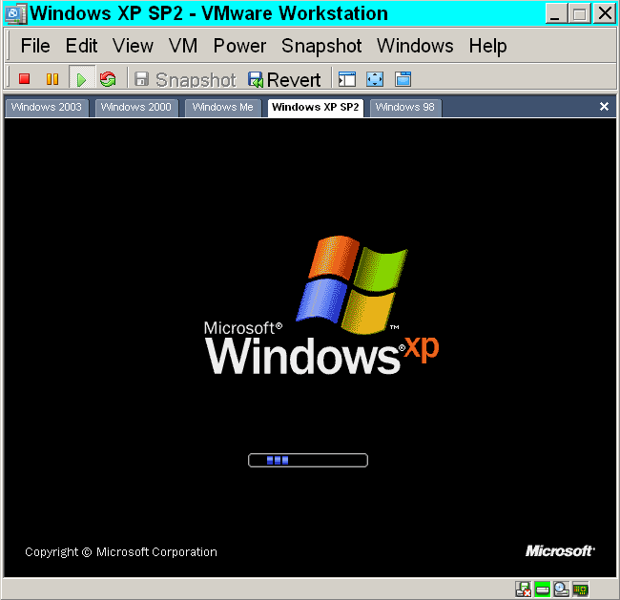Open the Edit menu
The width and height of the screenshot is (620, 600).
pyautogui.click(x=81, y=46)
